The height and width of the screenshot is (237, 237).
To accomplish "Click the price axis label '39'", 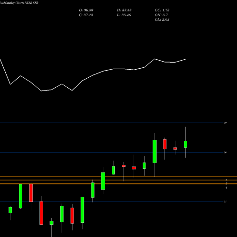I will 225,123.
